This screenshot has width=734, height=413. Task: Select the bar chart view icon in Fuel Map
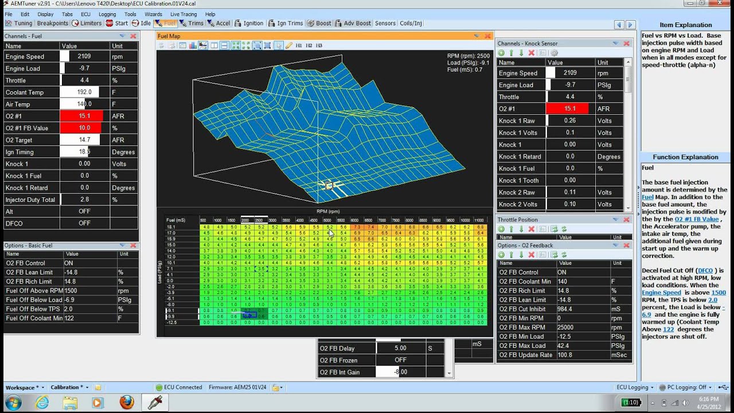click(193, 45)
